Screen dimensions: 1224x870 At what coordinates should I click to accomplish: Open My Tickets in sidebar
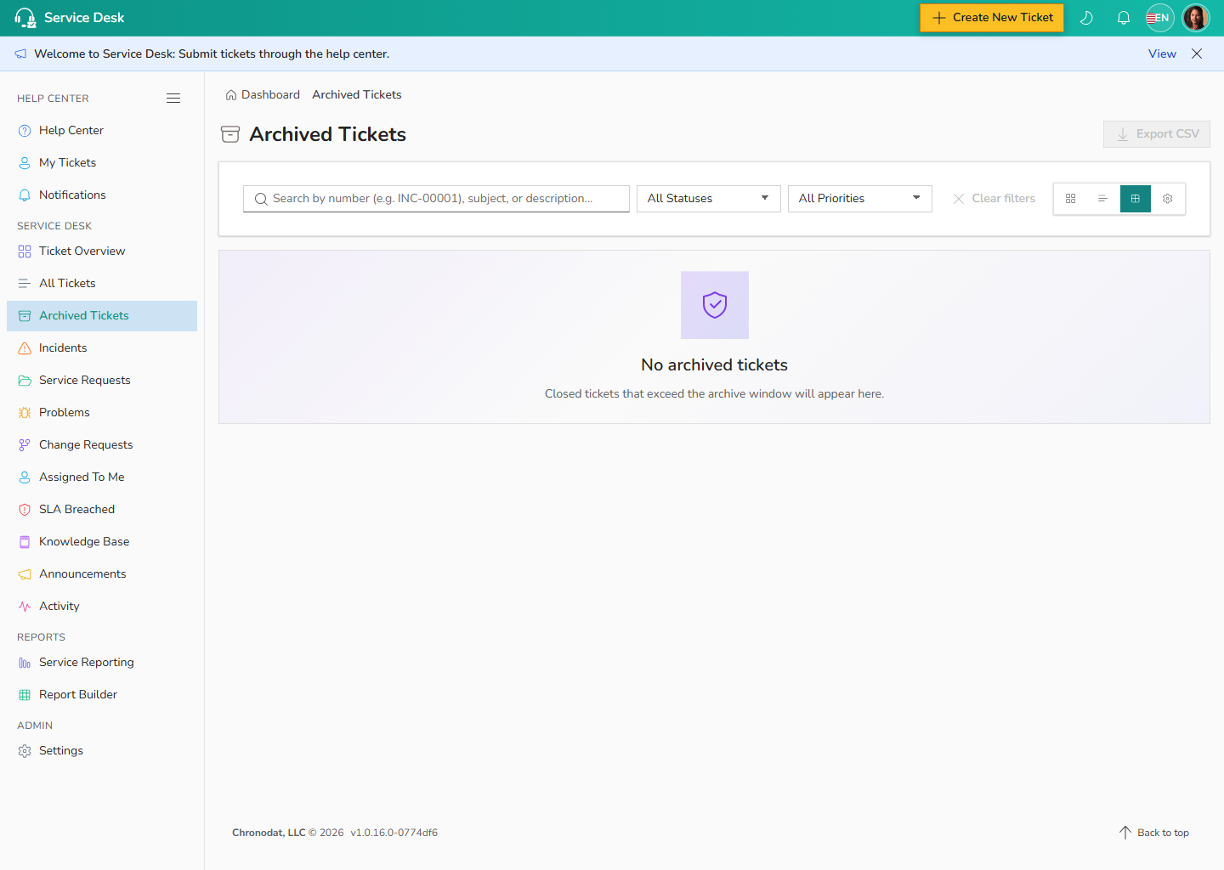click(102, 162)
